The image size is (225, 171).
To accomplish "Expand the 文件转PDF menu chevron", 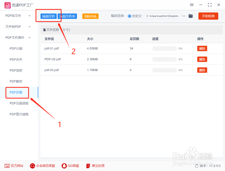I will [30, 27].
